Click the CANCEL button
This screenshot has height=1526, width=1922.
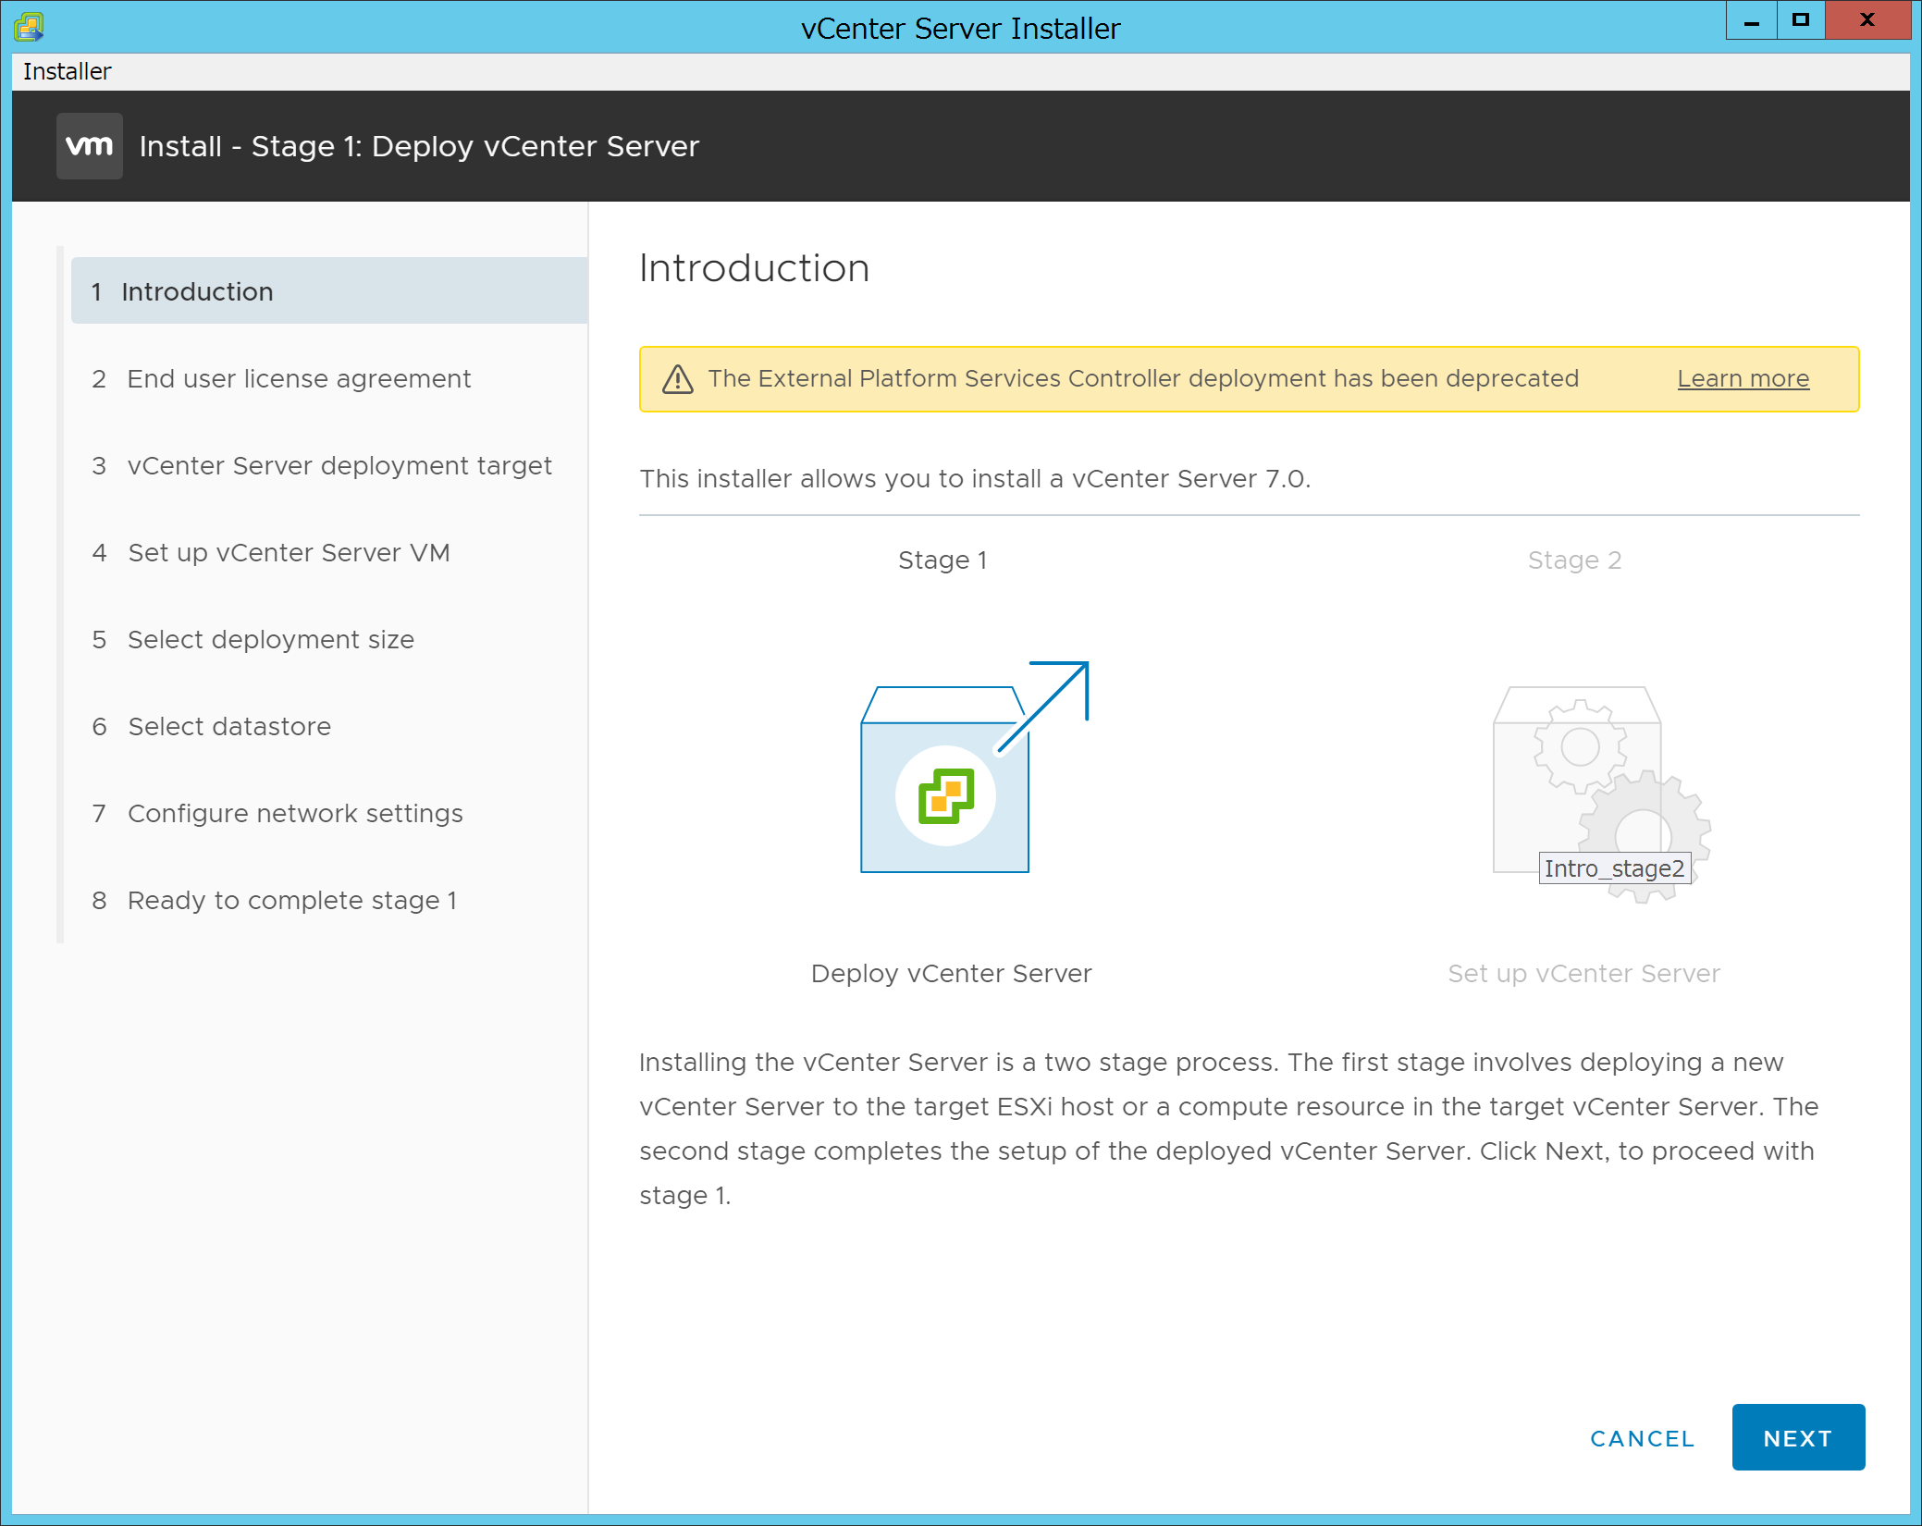click(x=1642, y=1438)
